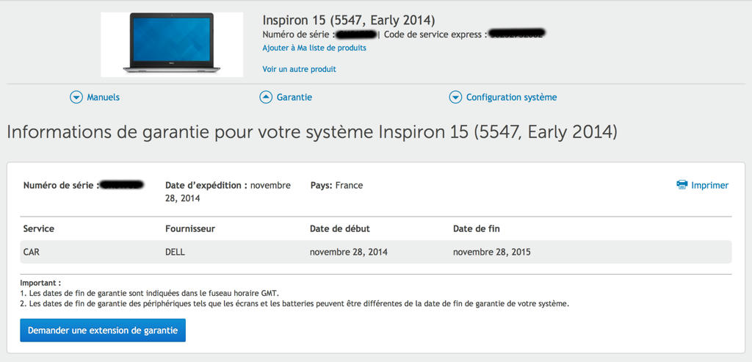
Task: Click the Date de fin column header
Action: (x=476, y=228)
